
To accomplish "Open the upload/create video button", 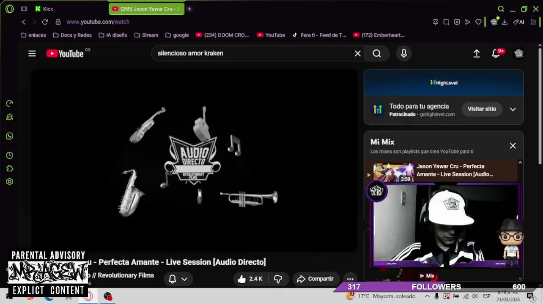I will tap(477, 53).
